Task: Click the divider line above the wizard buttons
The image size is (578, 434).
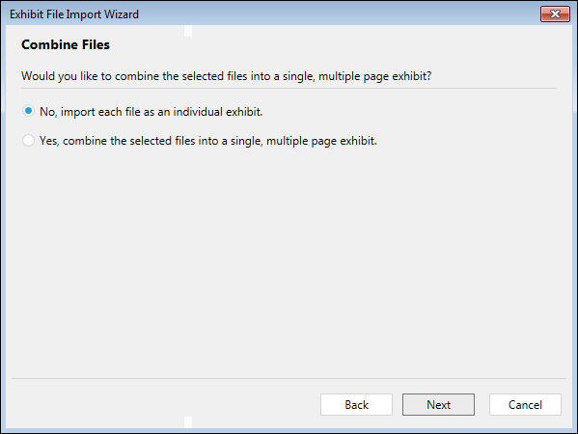Action: click(x=289, y=378)
